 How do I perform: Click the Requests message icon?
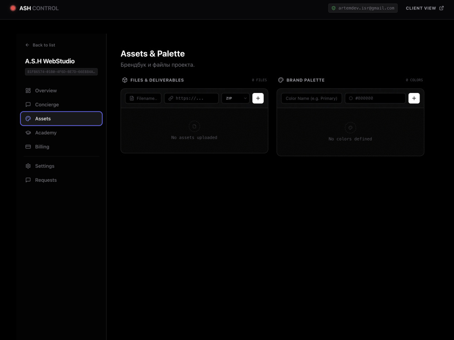click(28, 180)
